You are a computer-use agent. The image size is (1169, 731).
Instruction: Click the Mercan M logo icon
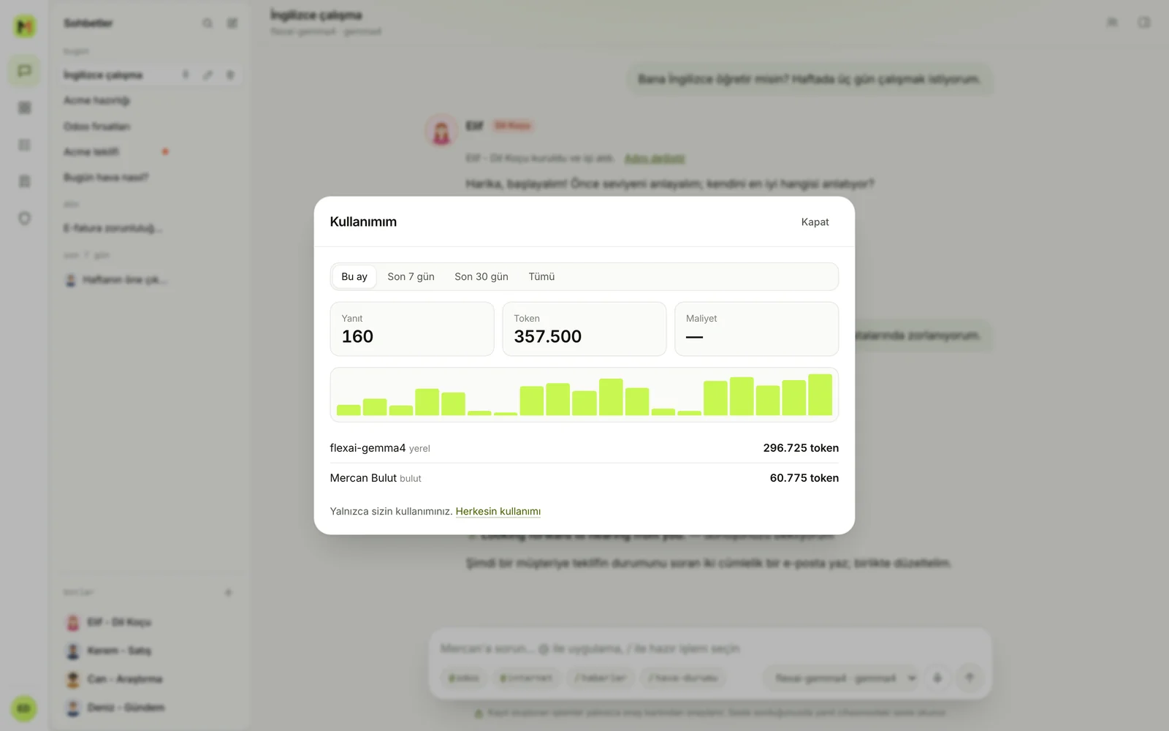tap(24, 26)
